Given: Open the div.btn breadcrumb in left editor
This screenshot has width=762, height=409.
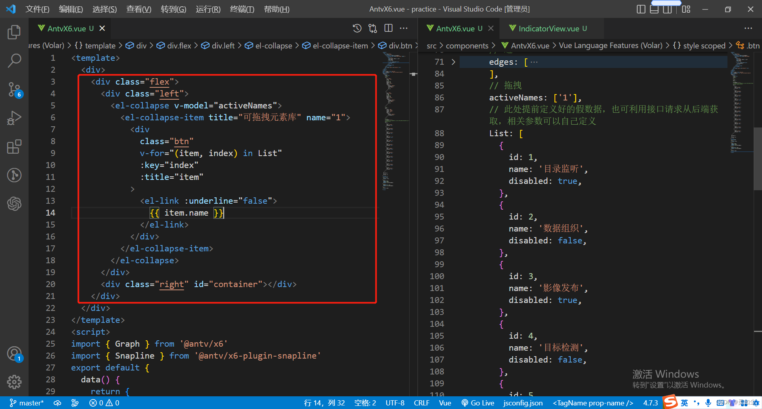Looking at the screenshot, I should pos(395,46).
